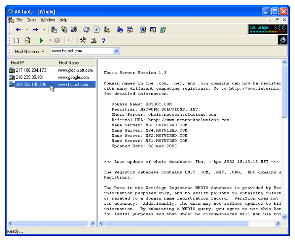Open the window with magnifying glass icon

153,29
